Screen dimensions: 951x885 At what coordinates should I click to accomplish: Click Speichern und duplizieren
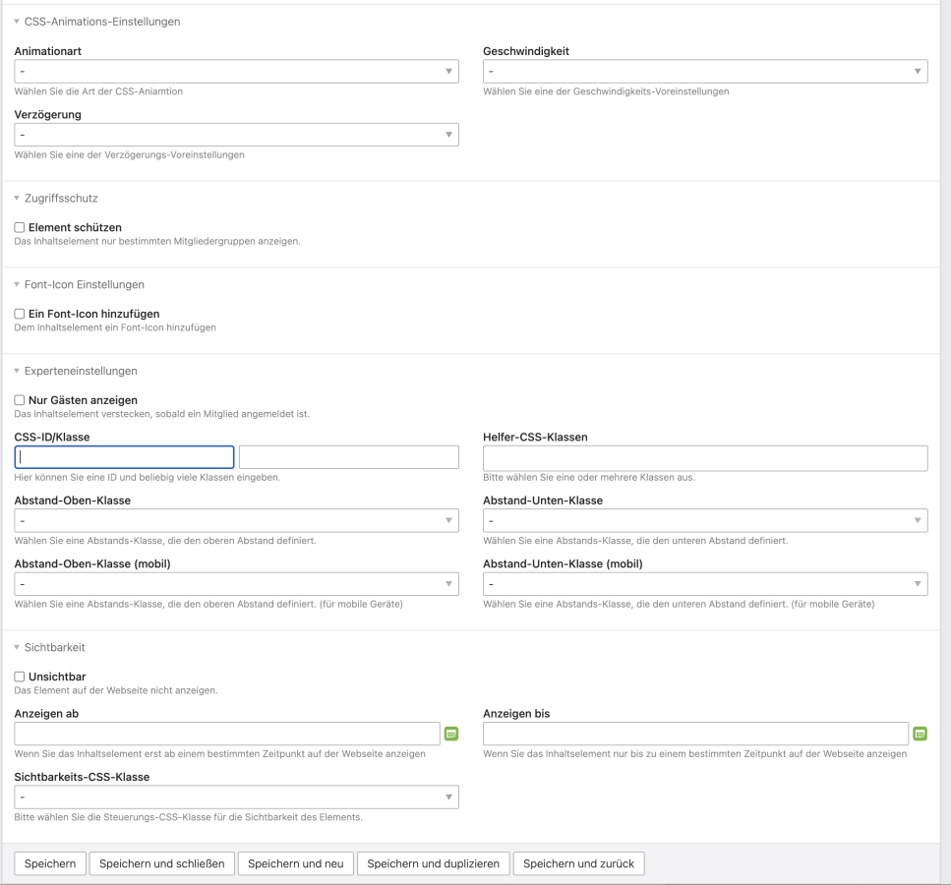433,863
